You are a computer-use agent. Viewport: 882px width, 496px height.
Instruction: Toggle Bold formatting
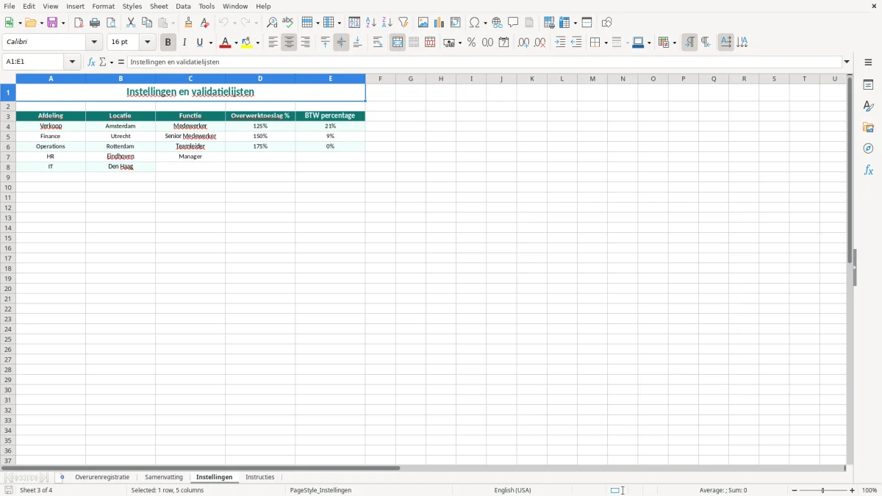click(x=168, y=43)
